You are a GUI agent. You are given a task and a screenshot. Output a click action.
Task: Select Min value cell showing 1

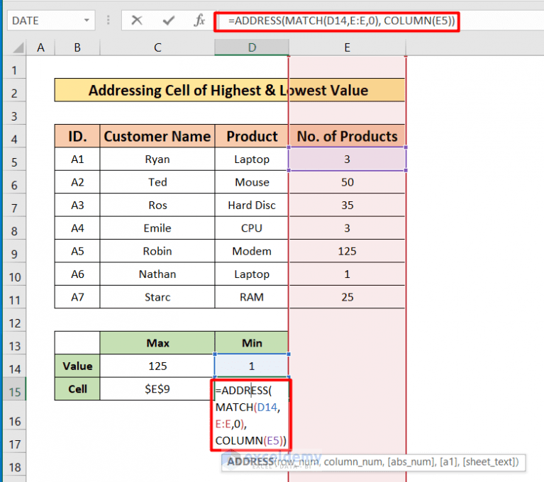coord(252,366)
